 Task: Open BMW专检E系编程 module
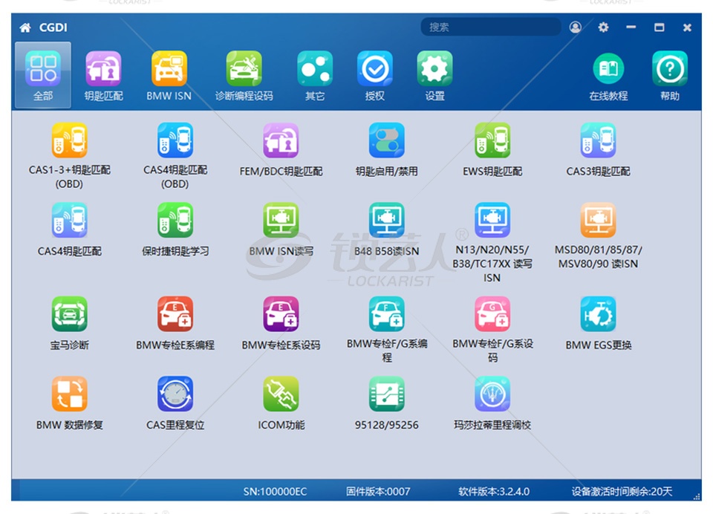tap(175, 314)
